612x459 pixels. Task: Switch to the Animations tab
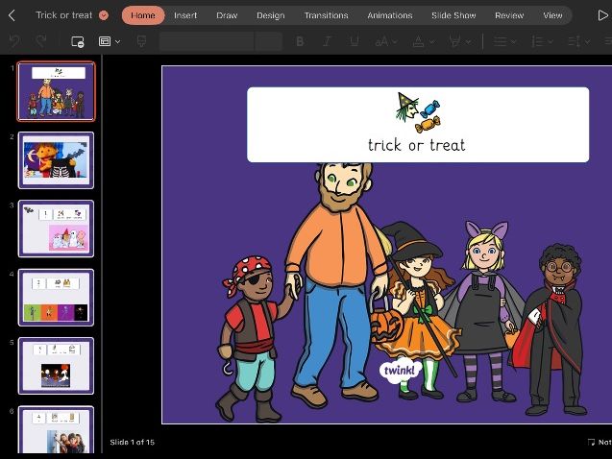[390, 15]
